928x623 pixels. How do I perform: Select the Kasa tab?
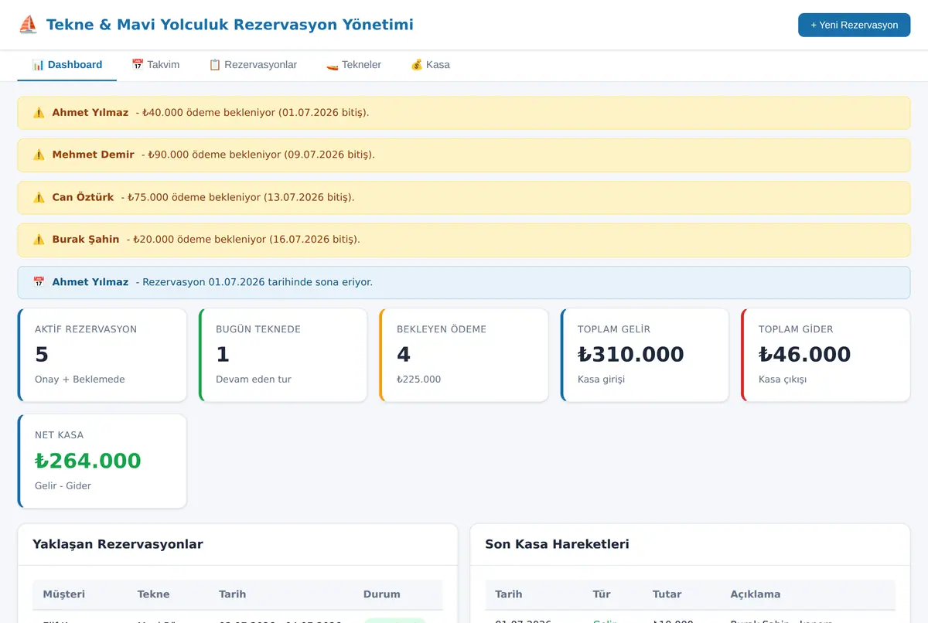click(430, 65)
